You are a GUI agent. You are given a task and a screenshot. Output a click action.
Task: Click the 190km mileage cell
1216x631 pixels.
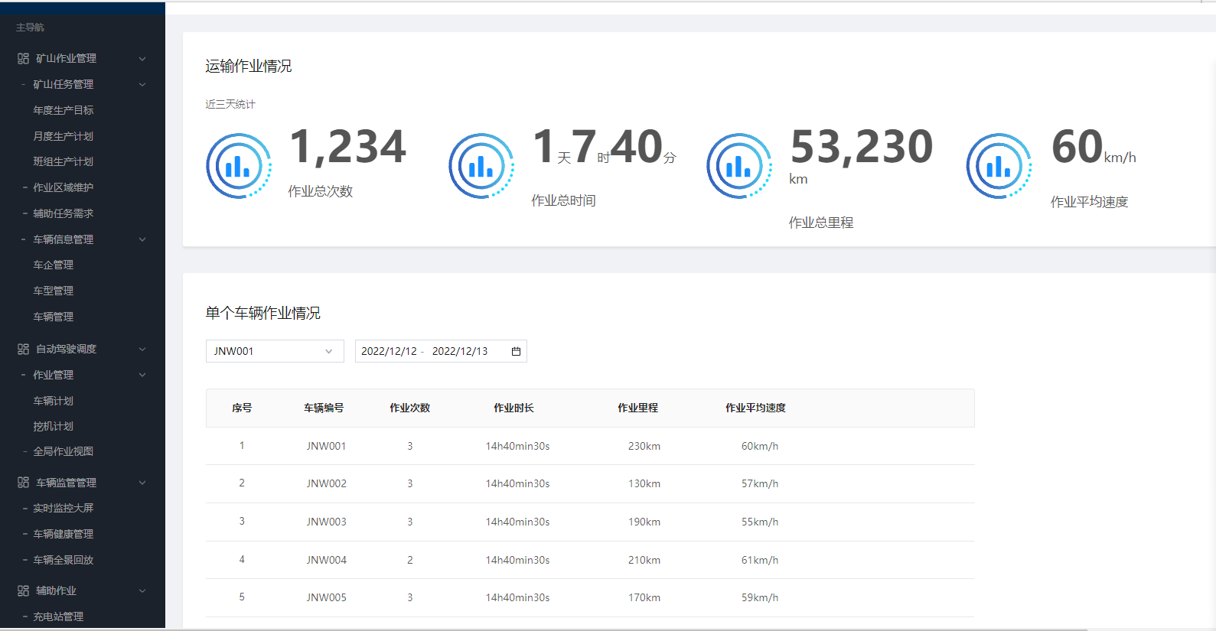(x=644, y=522)
